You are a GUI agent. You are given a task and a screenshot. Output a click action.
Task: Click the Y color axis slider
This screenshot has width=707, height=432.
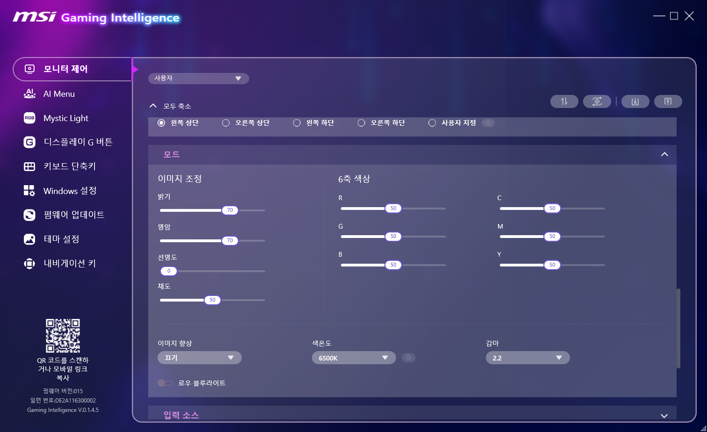552,265
